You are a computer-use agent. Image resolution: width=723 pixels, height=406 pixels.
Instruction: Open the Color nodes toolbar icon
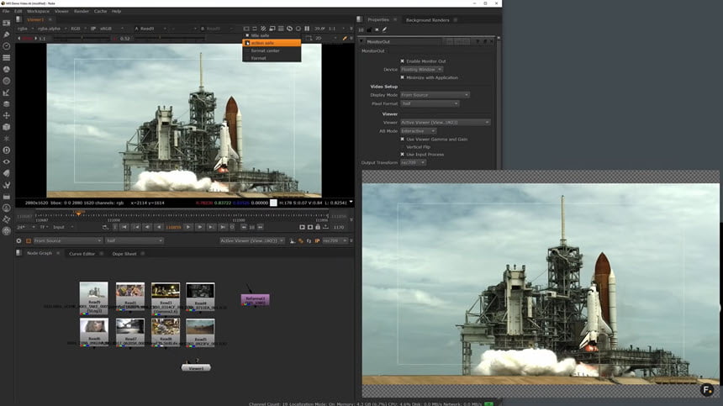point(7,69)
